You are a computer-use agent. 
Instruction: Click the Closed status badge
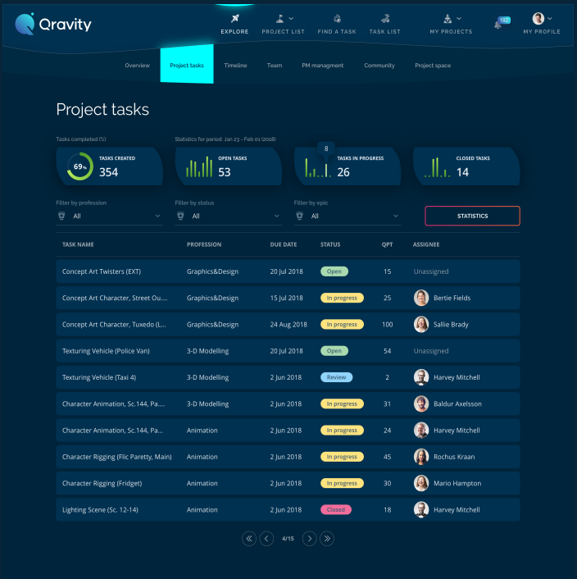(336, 509)
